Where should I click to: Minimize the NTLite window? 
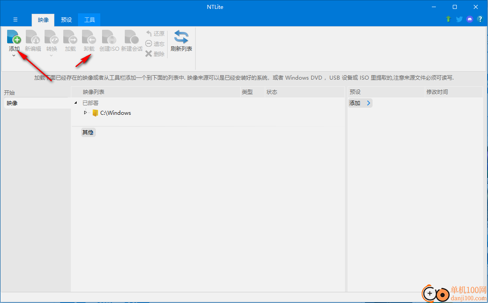(x=434, y=7)
